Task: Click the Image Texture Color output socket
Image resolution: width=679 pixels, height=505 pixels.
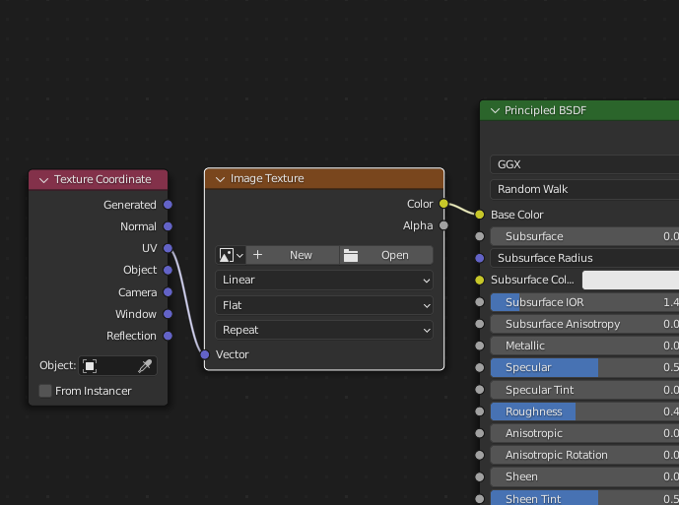Action: click(x=443, y=204)
